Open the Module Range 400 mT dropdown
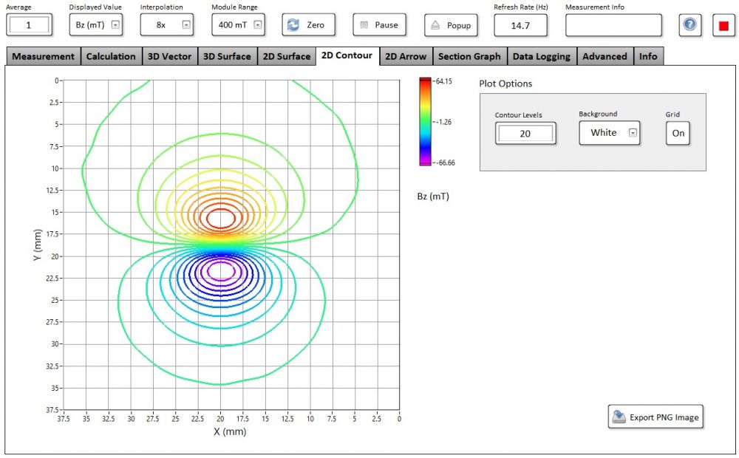This screenshot has width=739, height=458. tap(258, 25)
